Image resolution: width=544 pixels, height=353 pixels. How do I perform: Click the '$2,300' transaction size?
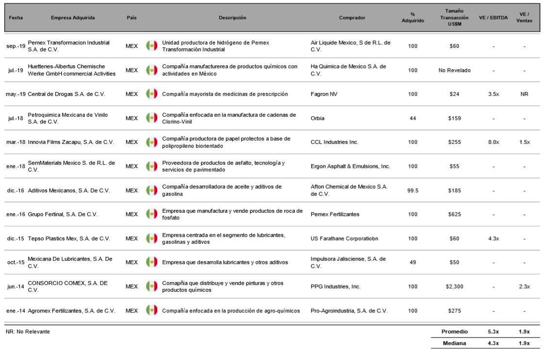point(455,287)
